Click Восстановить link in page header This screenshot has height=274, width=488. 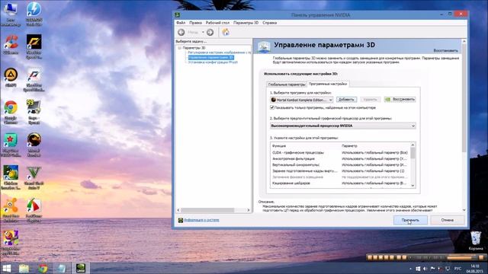click(445, 50)
